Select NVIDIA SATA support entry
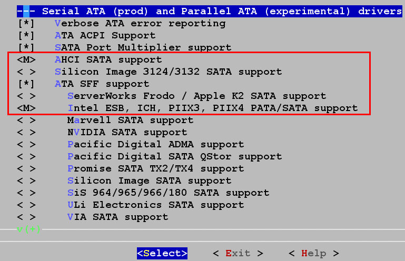Viewport: 405px width, 261px height. pyautogui.click(x=127, y=133)
